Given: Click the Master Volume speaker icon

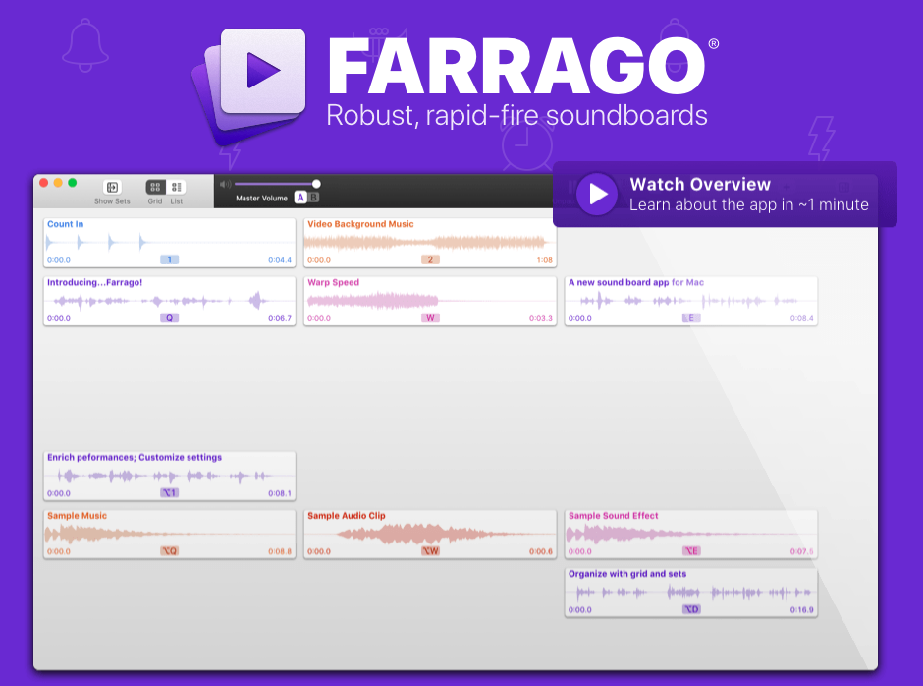Looking at the screenshot, I should click(x=225, y=184).
